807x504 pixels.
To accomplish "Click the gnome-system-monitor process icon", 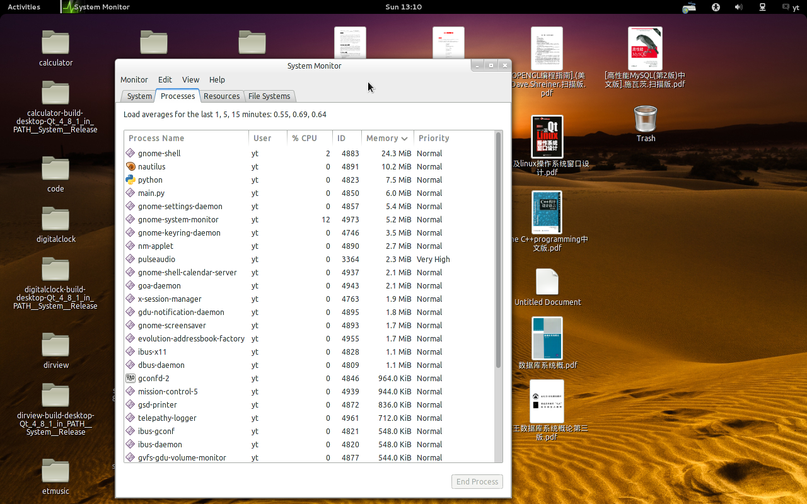I will click(x=131, y=219).
